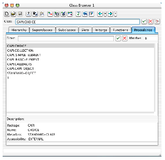The height and width of the screenshot is (160, 165).
Task: Switch to the Subclasses tab
Action: pos(67,30)
